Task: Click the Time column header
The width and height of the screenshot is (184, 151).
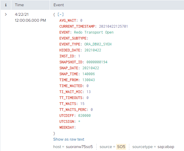Action: (19, 5)
